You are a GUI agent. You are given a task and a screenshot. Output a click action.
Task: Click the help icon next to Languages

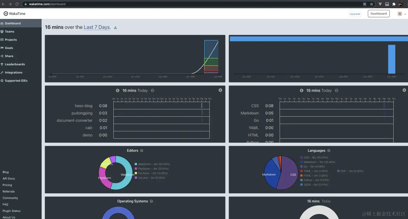[329, 151]
